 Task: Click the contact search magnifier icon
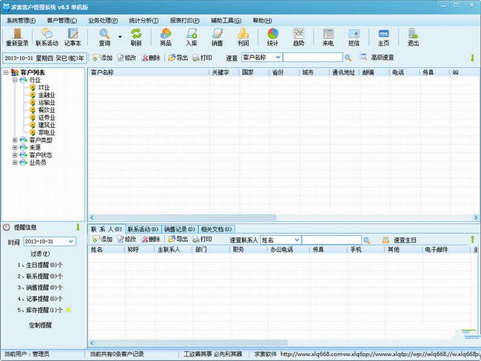click(x=366, y=240)
